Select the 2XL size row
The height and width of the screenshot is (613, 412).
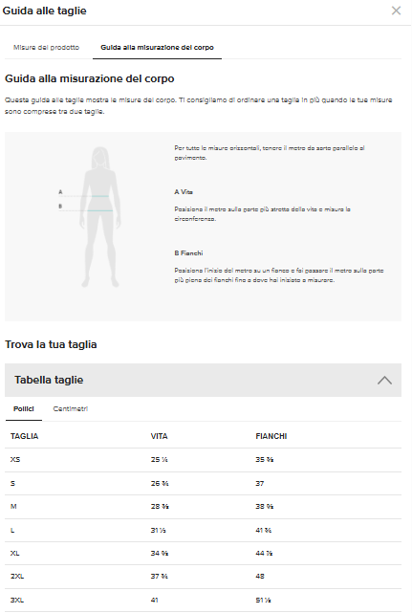(203, 577)
